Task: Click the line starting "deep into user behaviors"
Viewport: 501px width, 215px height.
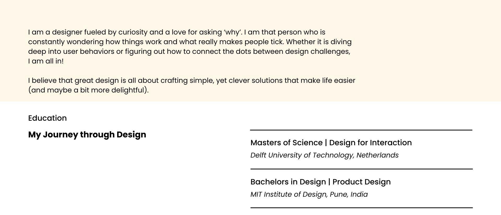Action: click(x=189, y=51)
